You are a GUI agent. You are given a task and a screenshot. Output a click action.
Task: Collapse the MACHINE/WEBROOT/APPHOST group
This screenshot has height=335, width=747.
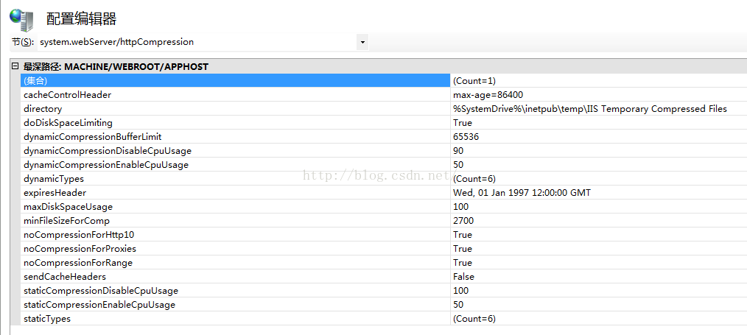click(x=15, y=66)
